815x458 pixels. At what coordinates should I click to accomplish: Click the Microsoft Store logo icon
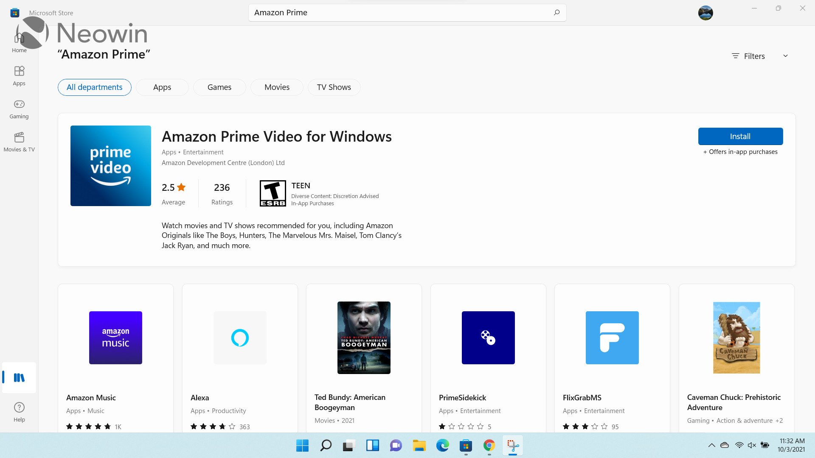pos(15,13)
